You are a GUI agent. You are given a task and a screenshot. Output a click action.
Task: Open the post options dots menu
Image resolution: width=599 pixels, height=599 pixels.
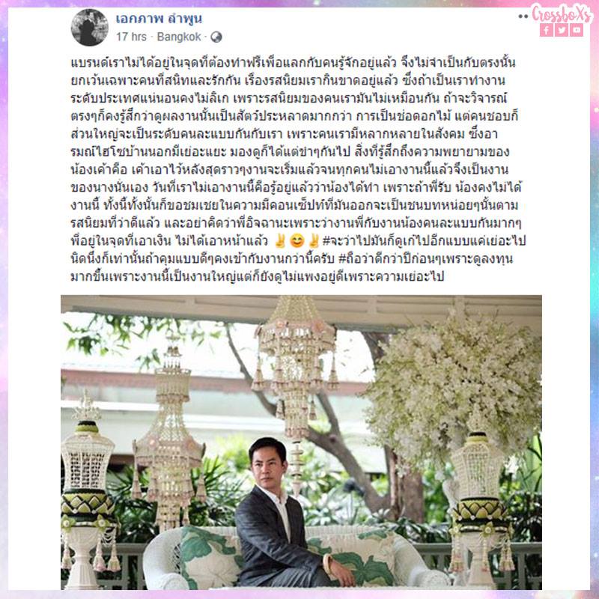523,16
